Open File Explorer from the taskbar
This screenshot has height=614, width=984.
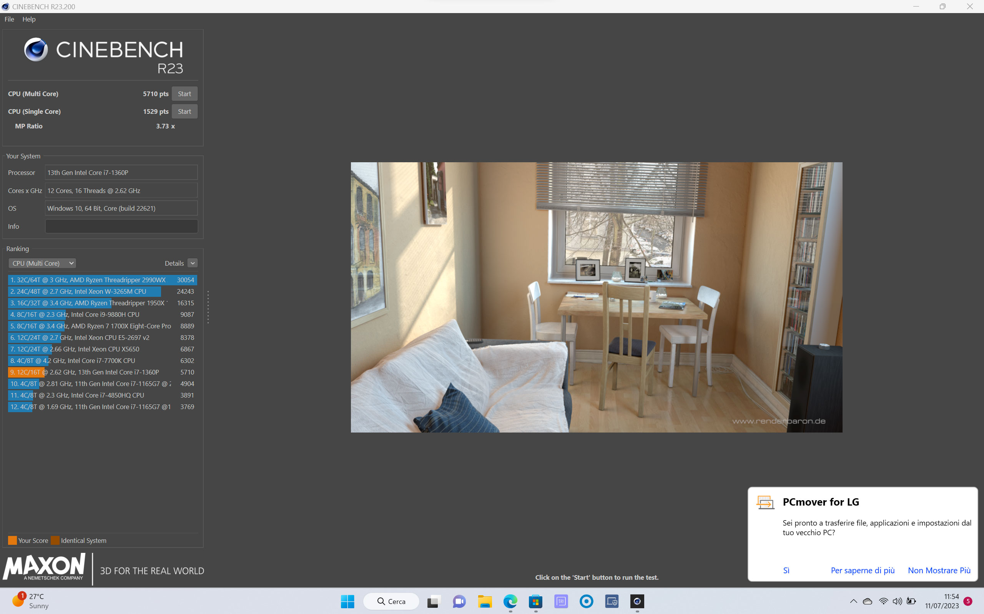[x=485, y=601]
